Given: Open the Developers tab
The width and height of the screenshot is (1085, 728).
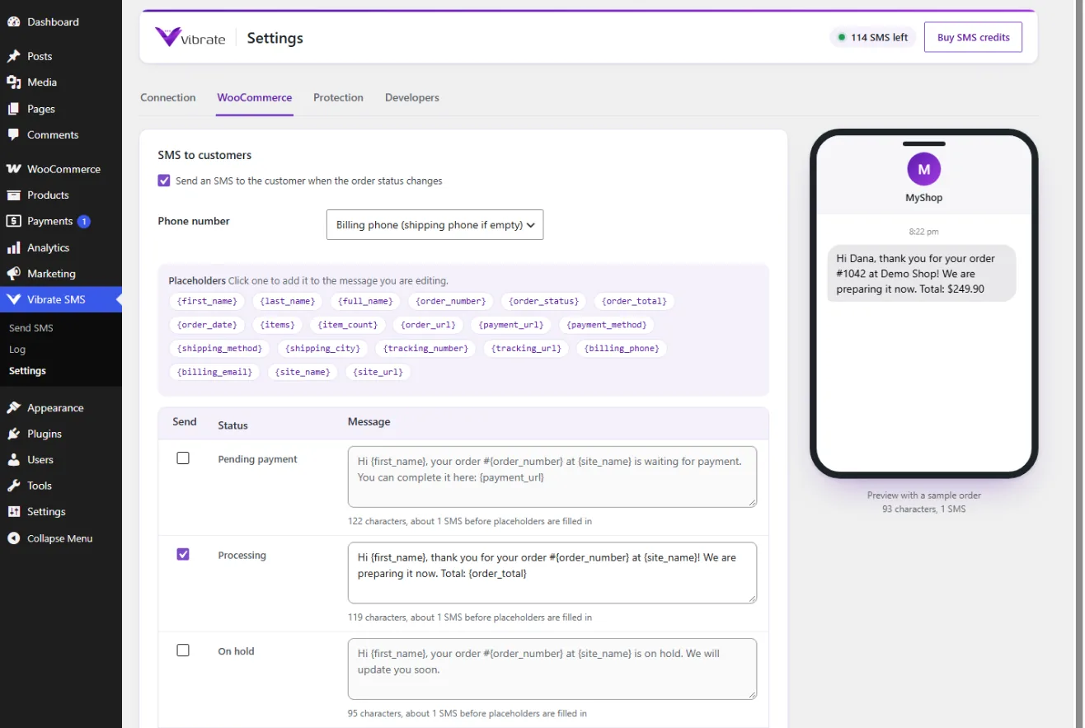Looking at the screenshot, I should point(412,97).
